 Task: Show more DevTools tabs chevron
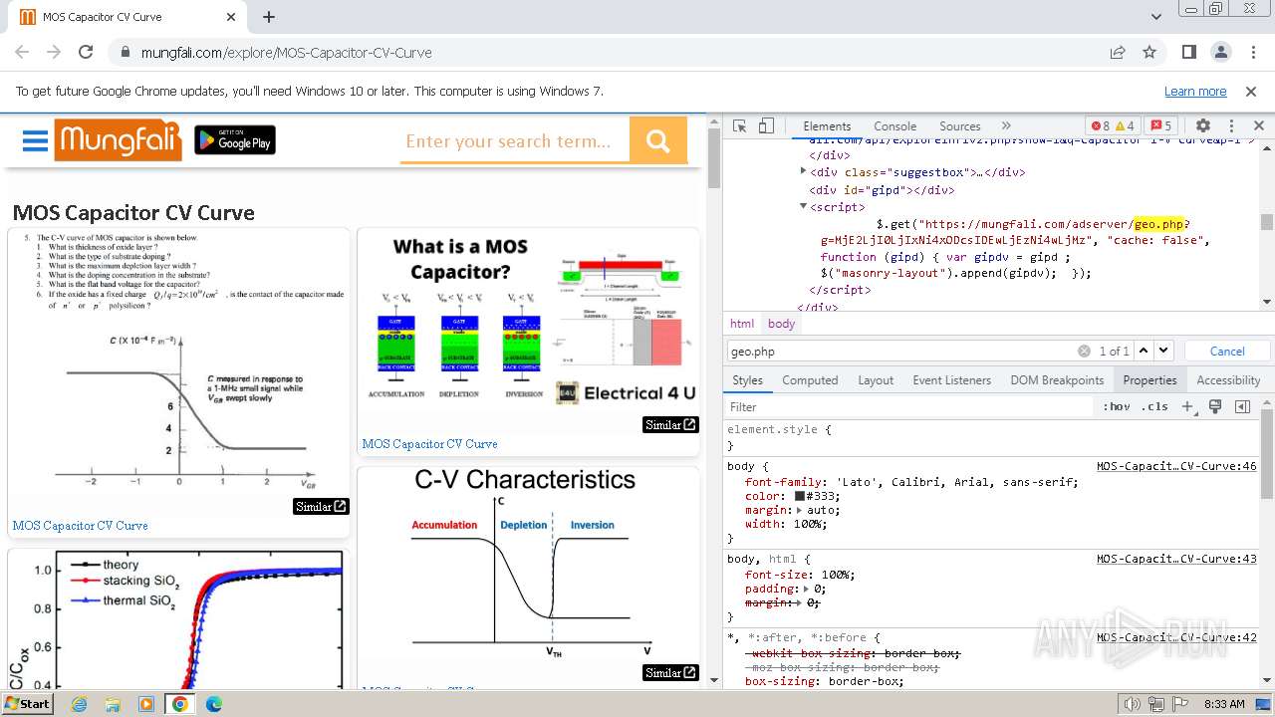tap(1006, 125)
